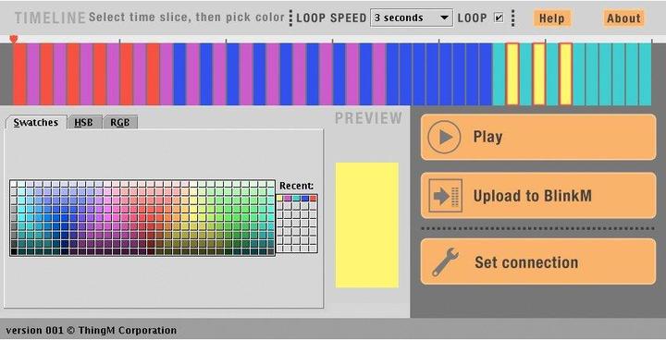Click the TIMELINE heading text
The width and height of the screenshot is (666, 340).
pos(50,18)
